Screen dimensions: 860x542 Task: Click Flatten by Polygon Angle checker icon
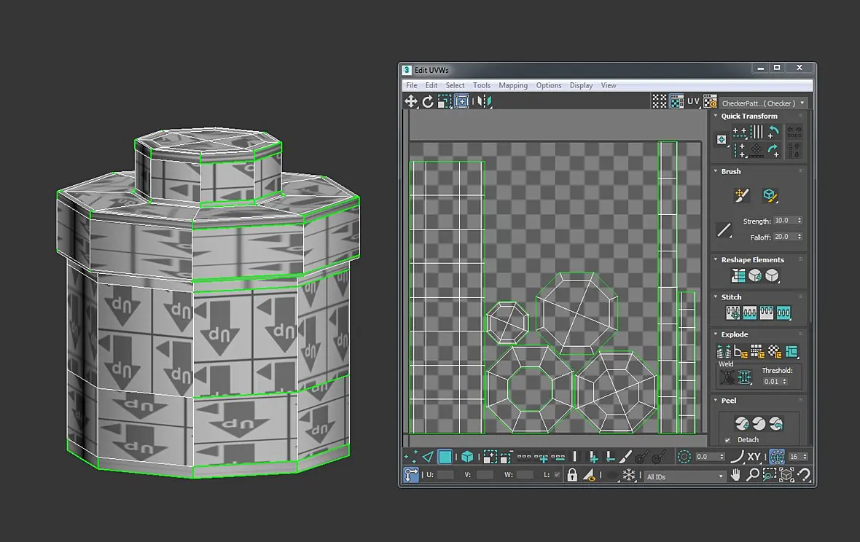(774, 351)
